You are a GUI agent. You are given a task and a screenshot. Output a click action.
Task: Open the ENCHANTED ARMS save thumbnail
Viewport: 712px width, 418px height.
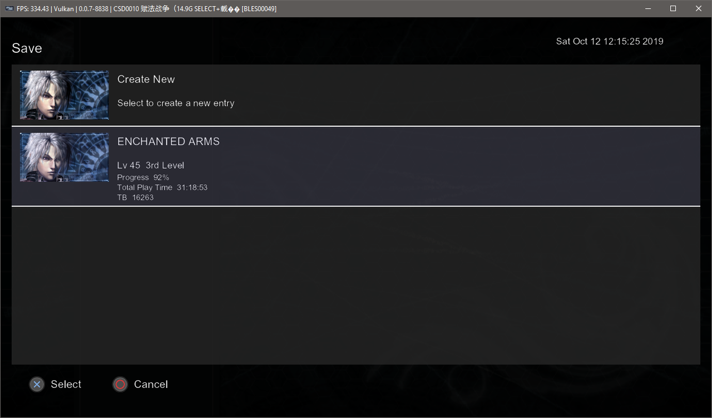coord(65,157)
